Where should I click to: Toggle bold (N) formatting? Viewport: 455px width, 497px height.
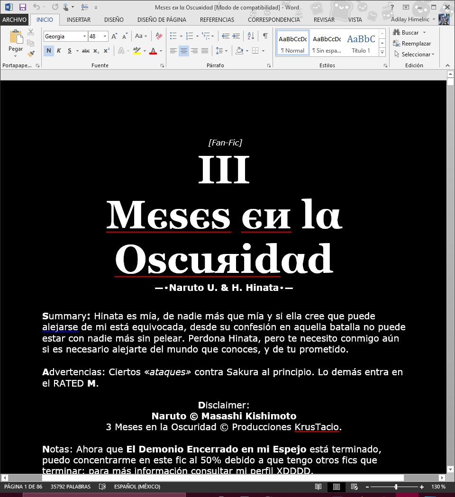pos(48,51)
